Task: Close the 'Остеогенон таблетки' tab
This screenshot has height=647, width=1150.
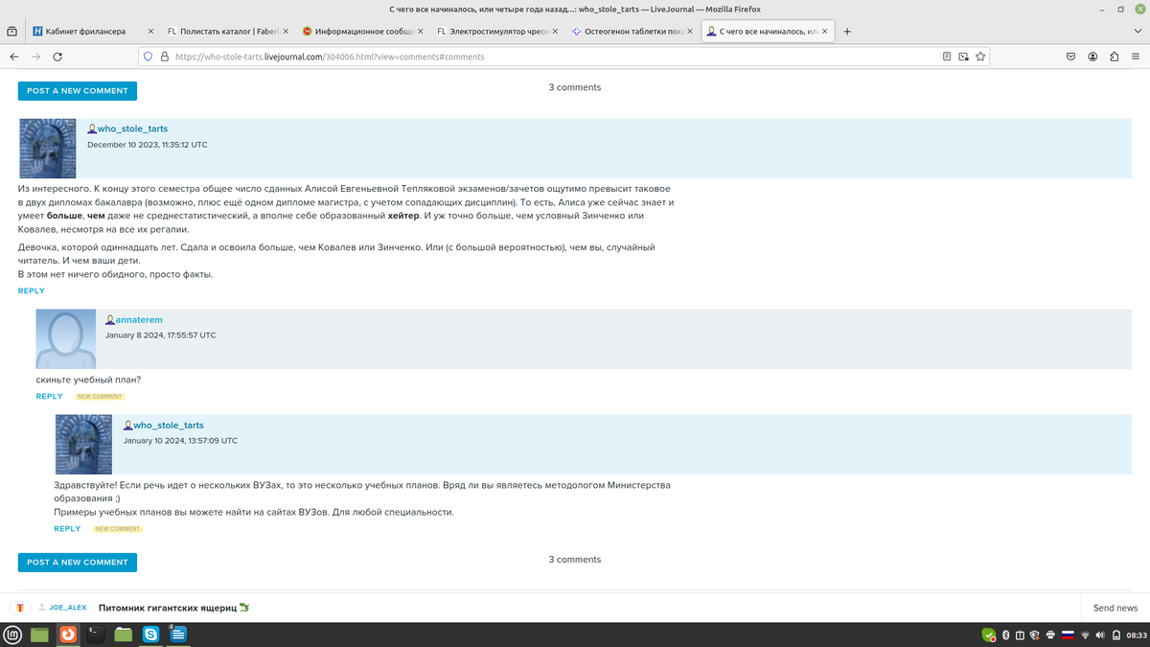Action: pyautogui.click(x=688, y=32)
